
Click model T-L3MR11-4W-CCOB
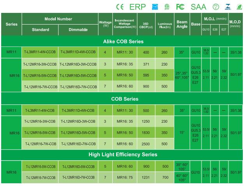pos(41,52)
